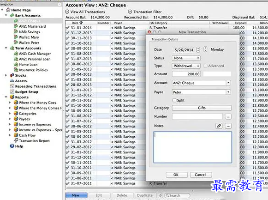The height and width of the screenshot is (200, 268).
Task: Click the New transaction button
Action: coord(76,195)
